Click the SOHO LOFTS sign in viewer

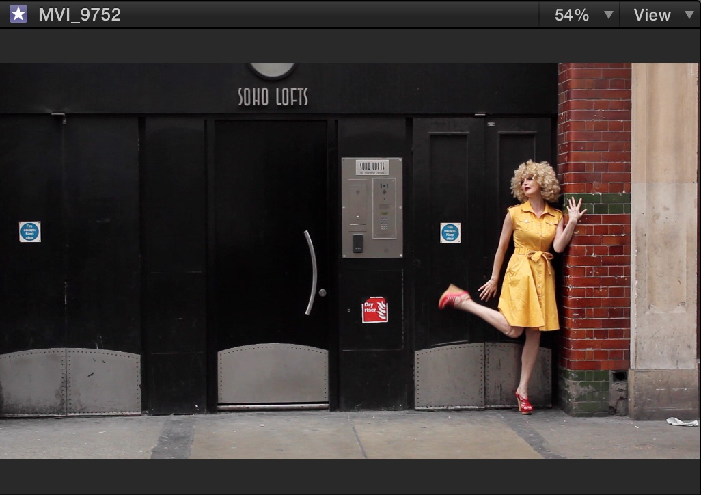(x=273, y=96)
